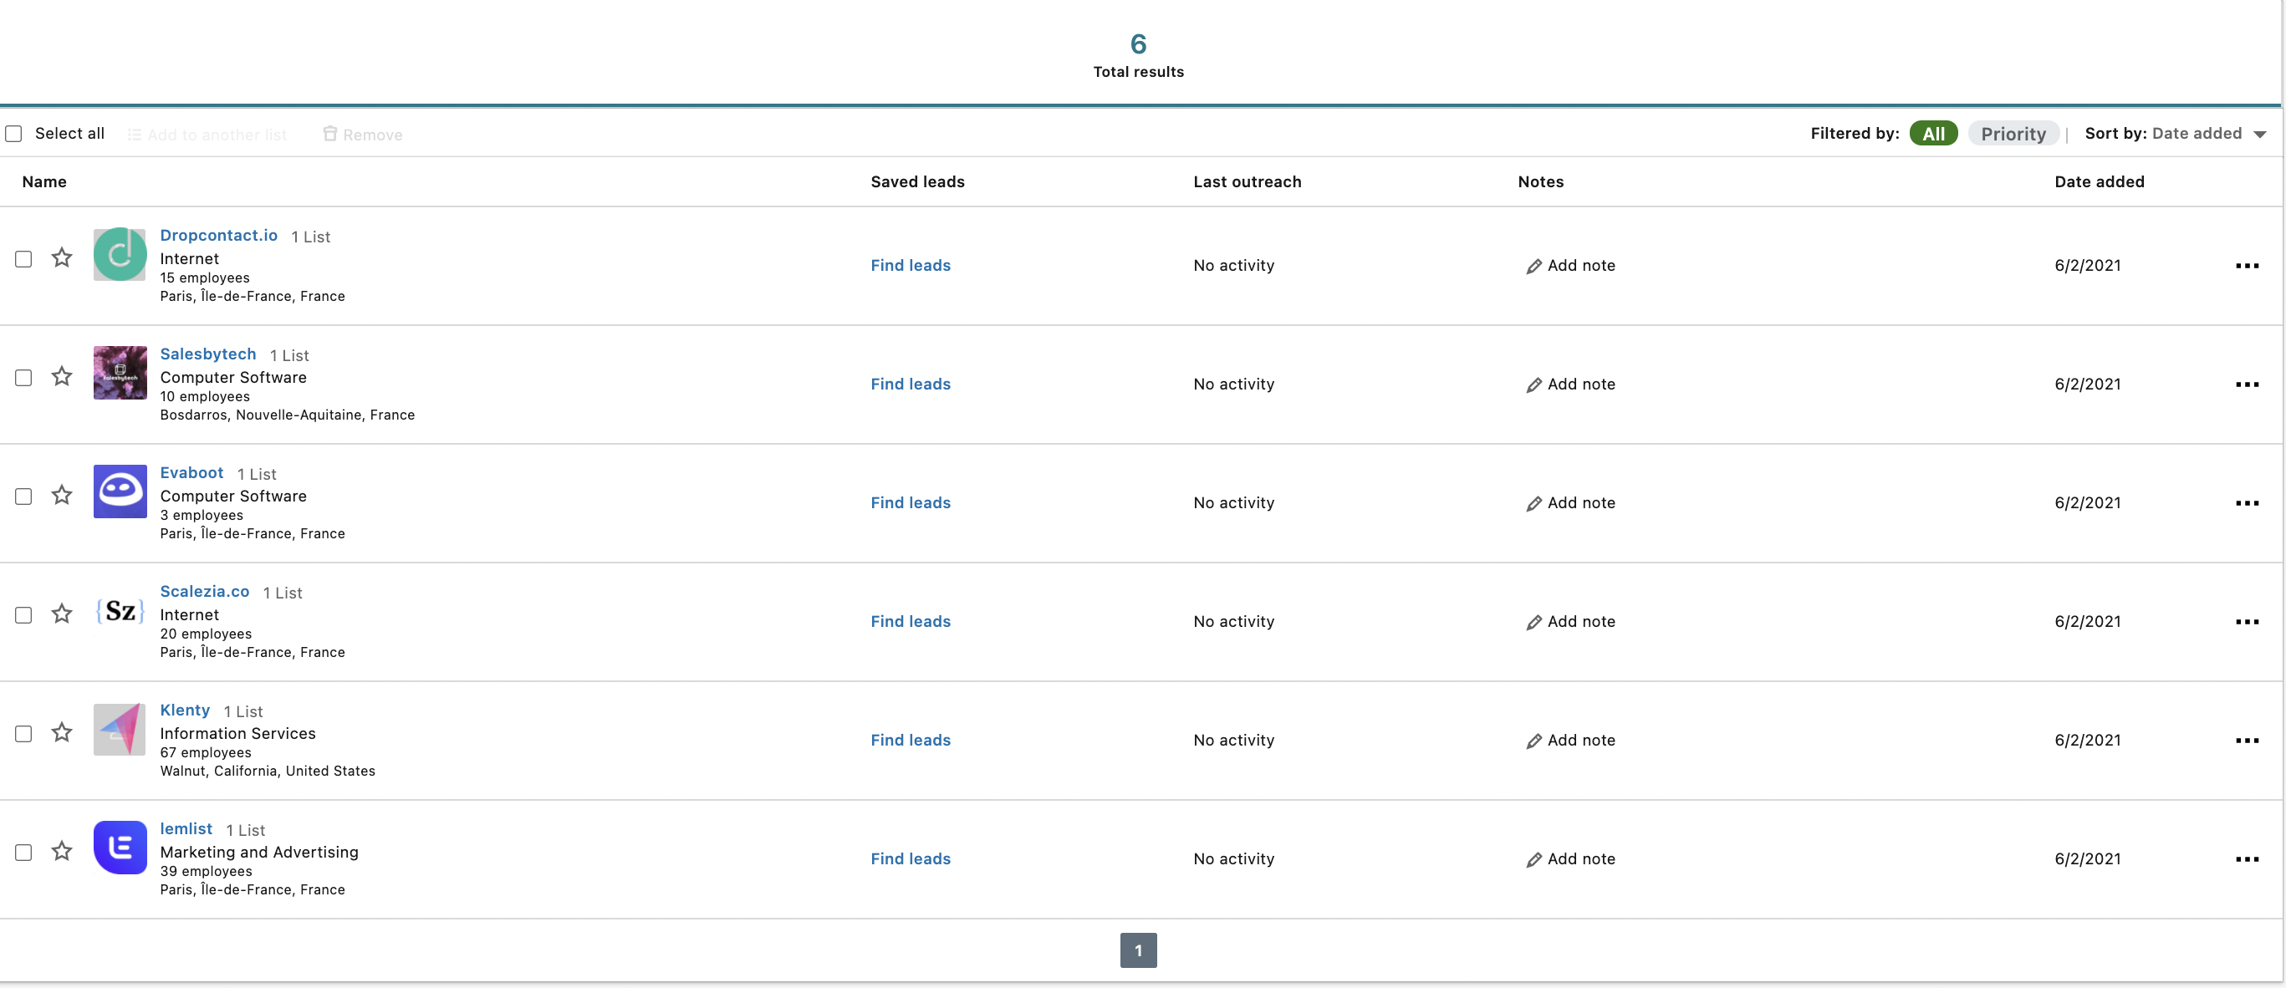The width and height of the screenshot is (2286, 988).
Task: Click the Saved leads column header
Action: tap(917, 182)
